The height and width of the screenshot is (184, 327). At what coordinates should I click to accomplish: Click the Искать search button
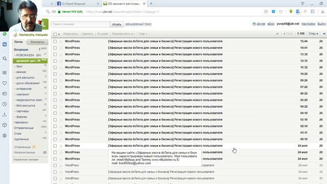(x=116, y=24)
